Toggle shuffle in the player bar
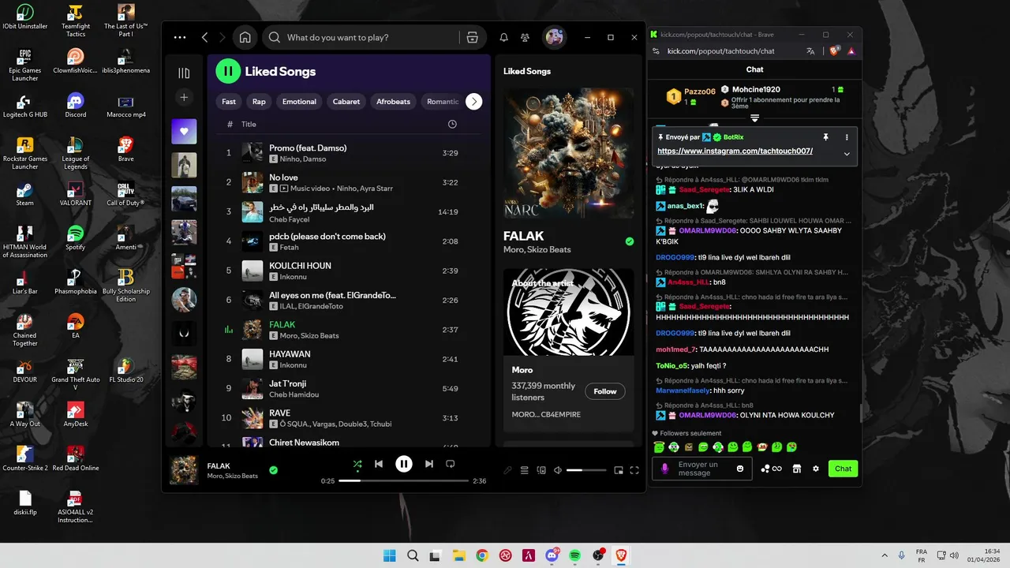1010x568 pixels. pyautogui.click(x=357, y=464)
